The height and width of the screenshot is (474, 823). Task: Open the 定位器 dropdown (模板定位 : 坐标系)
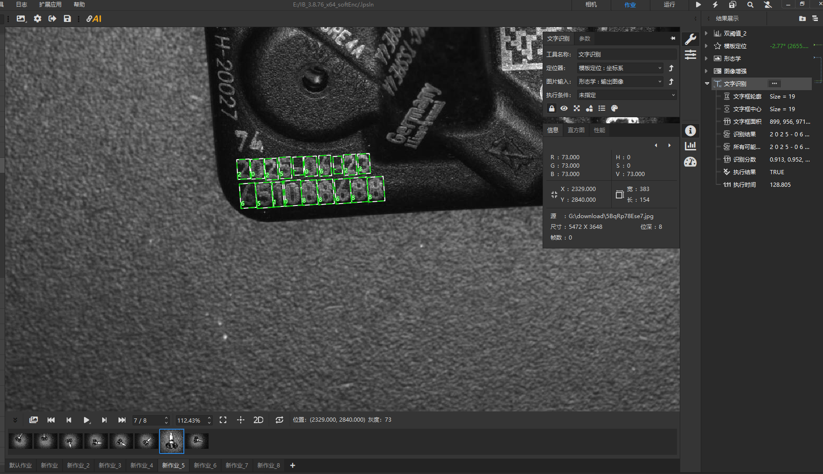point(620,68)
